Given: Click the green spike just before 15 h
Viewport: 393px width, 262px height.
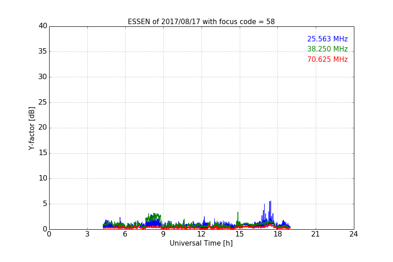Looking at the screenshot, I should click(237, 217).
